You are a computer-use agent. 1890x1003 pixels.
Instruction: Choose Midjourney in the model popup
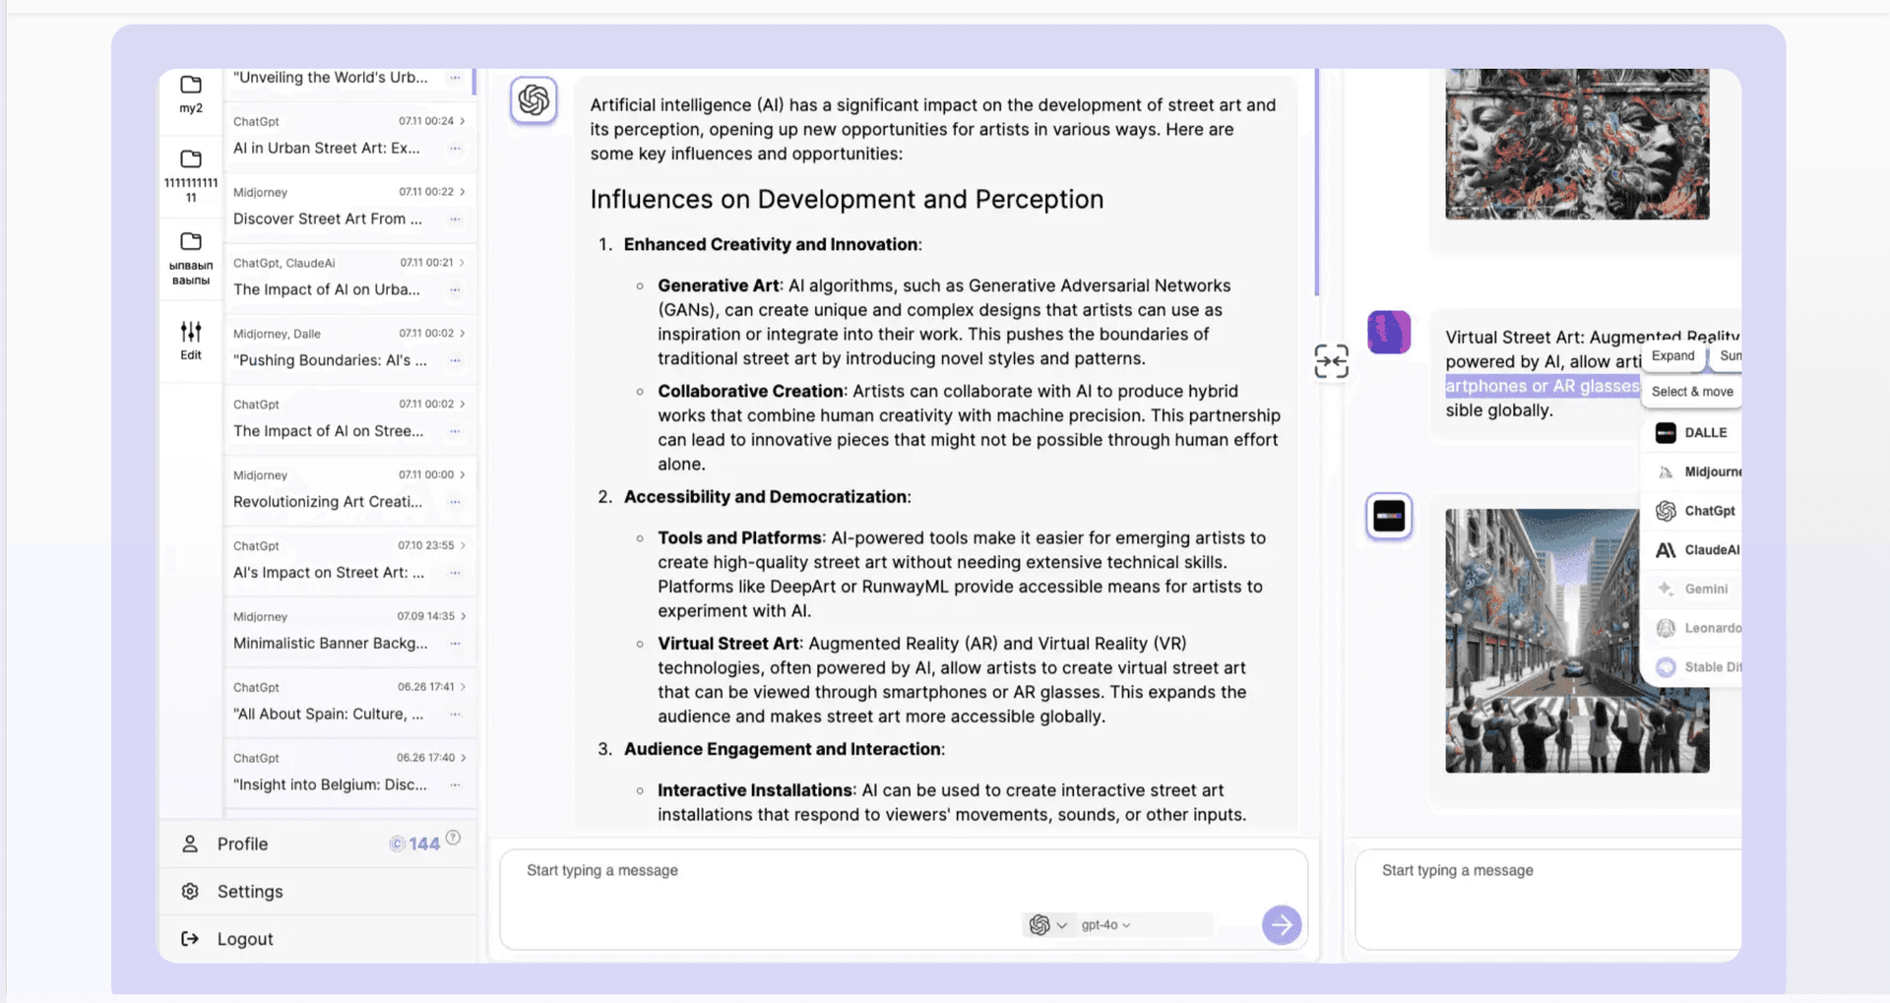pyautogui.click(x=1692, y=471)
